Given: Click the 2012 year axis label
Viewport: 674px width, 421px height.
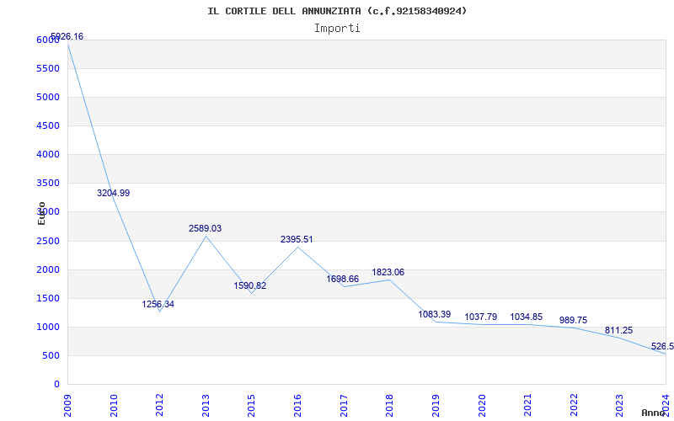Looking at the screenshot, I should [x=159, y=405].
